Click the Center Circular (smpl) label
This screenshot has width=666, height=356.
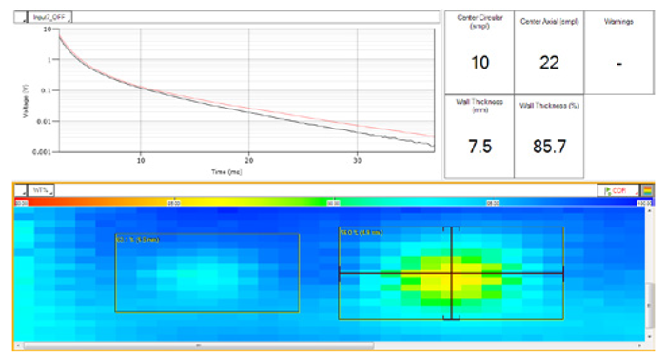pyautogui.click(x=480, y=22)
